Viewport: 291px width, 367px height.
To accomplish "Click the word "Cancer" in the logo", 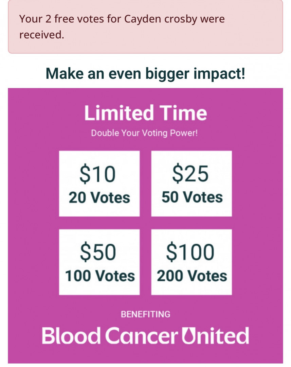I will [x=141, y=335].
